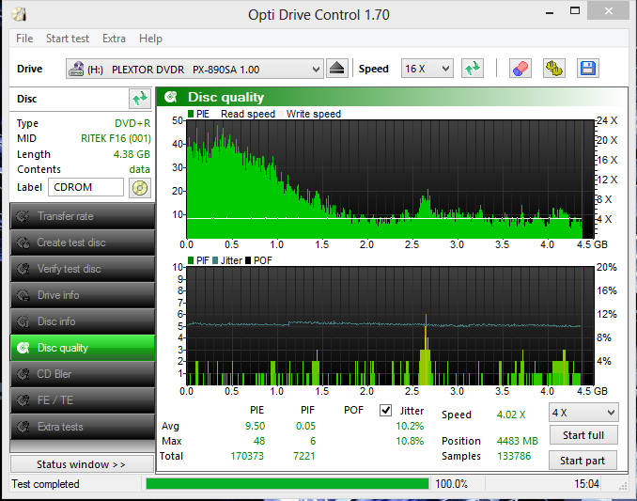Open the Create test disc panel
637x501 pixels.
point(83,243)
